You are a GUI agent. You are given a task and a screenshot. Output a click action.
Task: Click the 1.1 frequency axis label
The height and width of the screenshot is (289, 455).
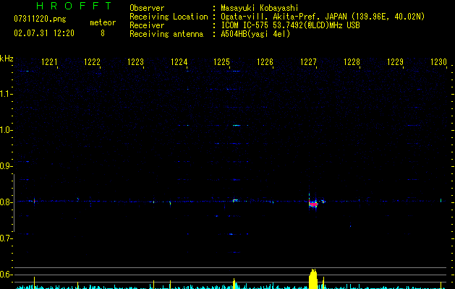pyautogui.click(x=7, y=94)
